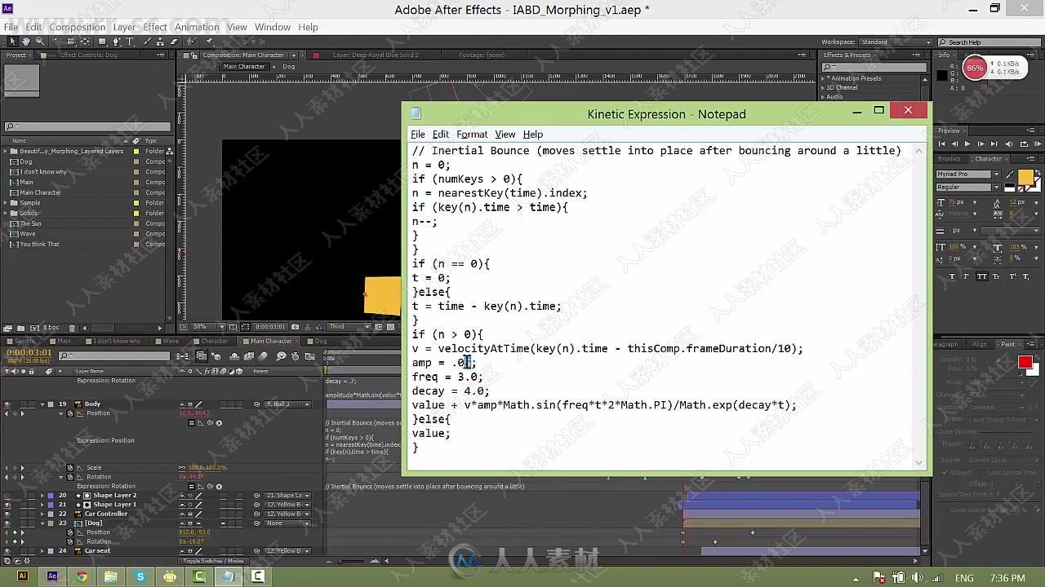
Task: Toggle visibility of Car seat layer
Action: pyautogui.click(x=7, y=551)
